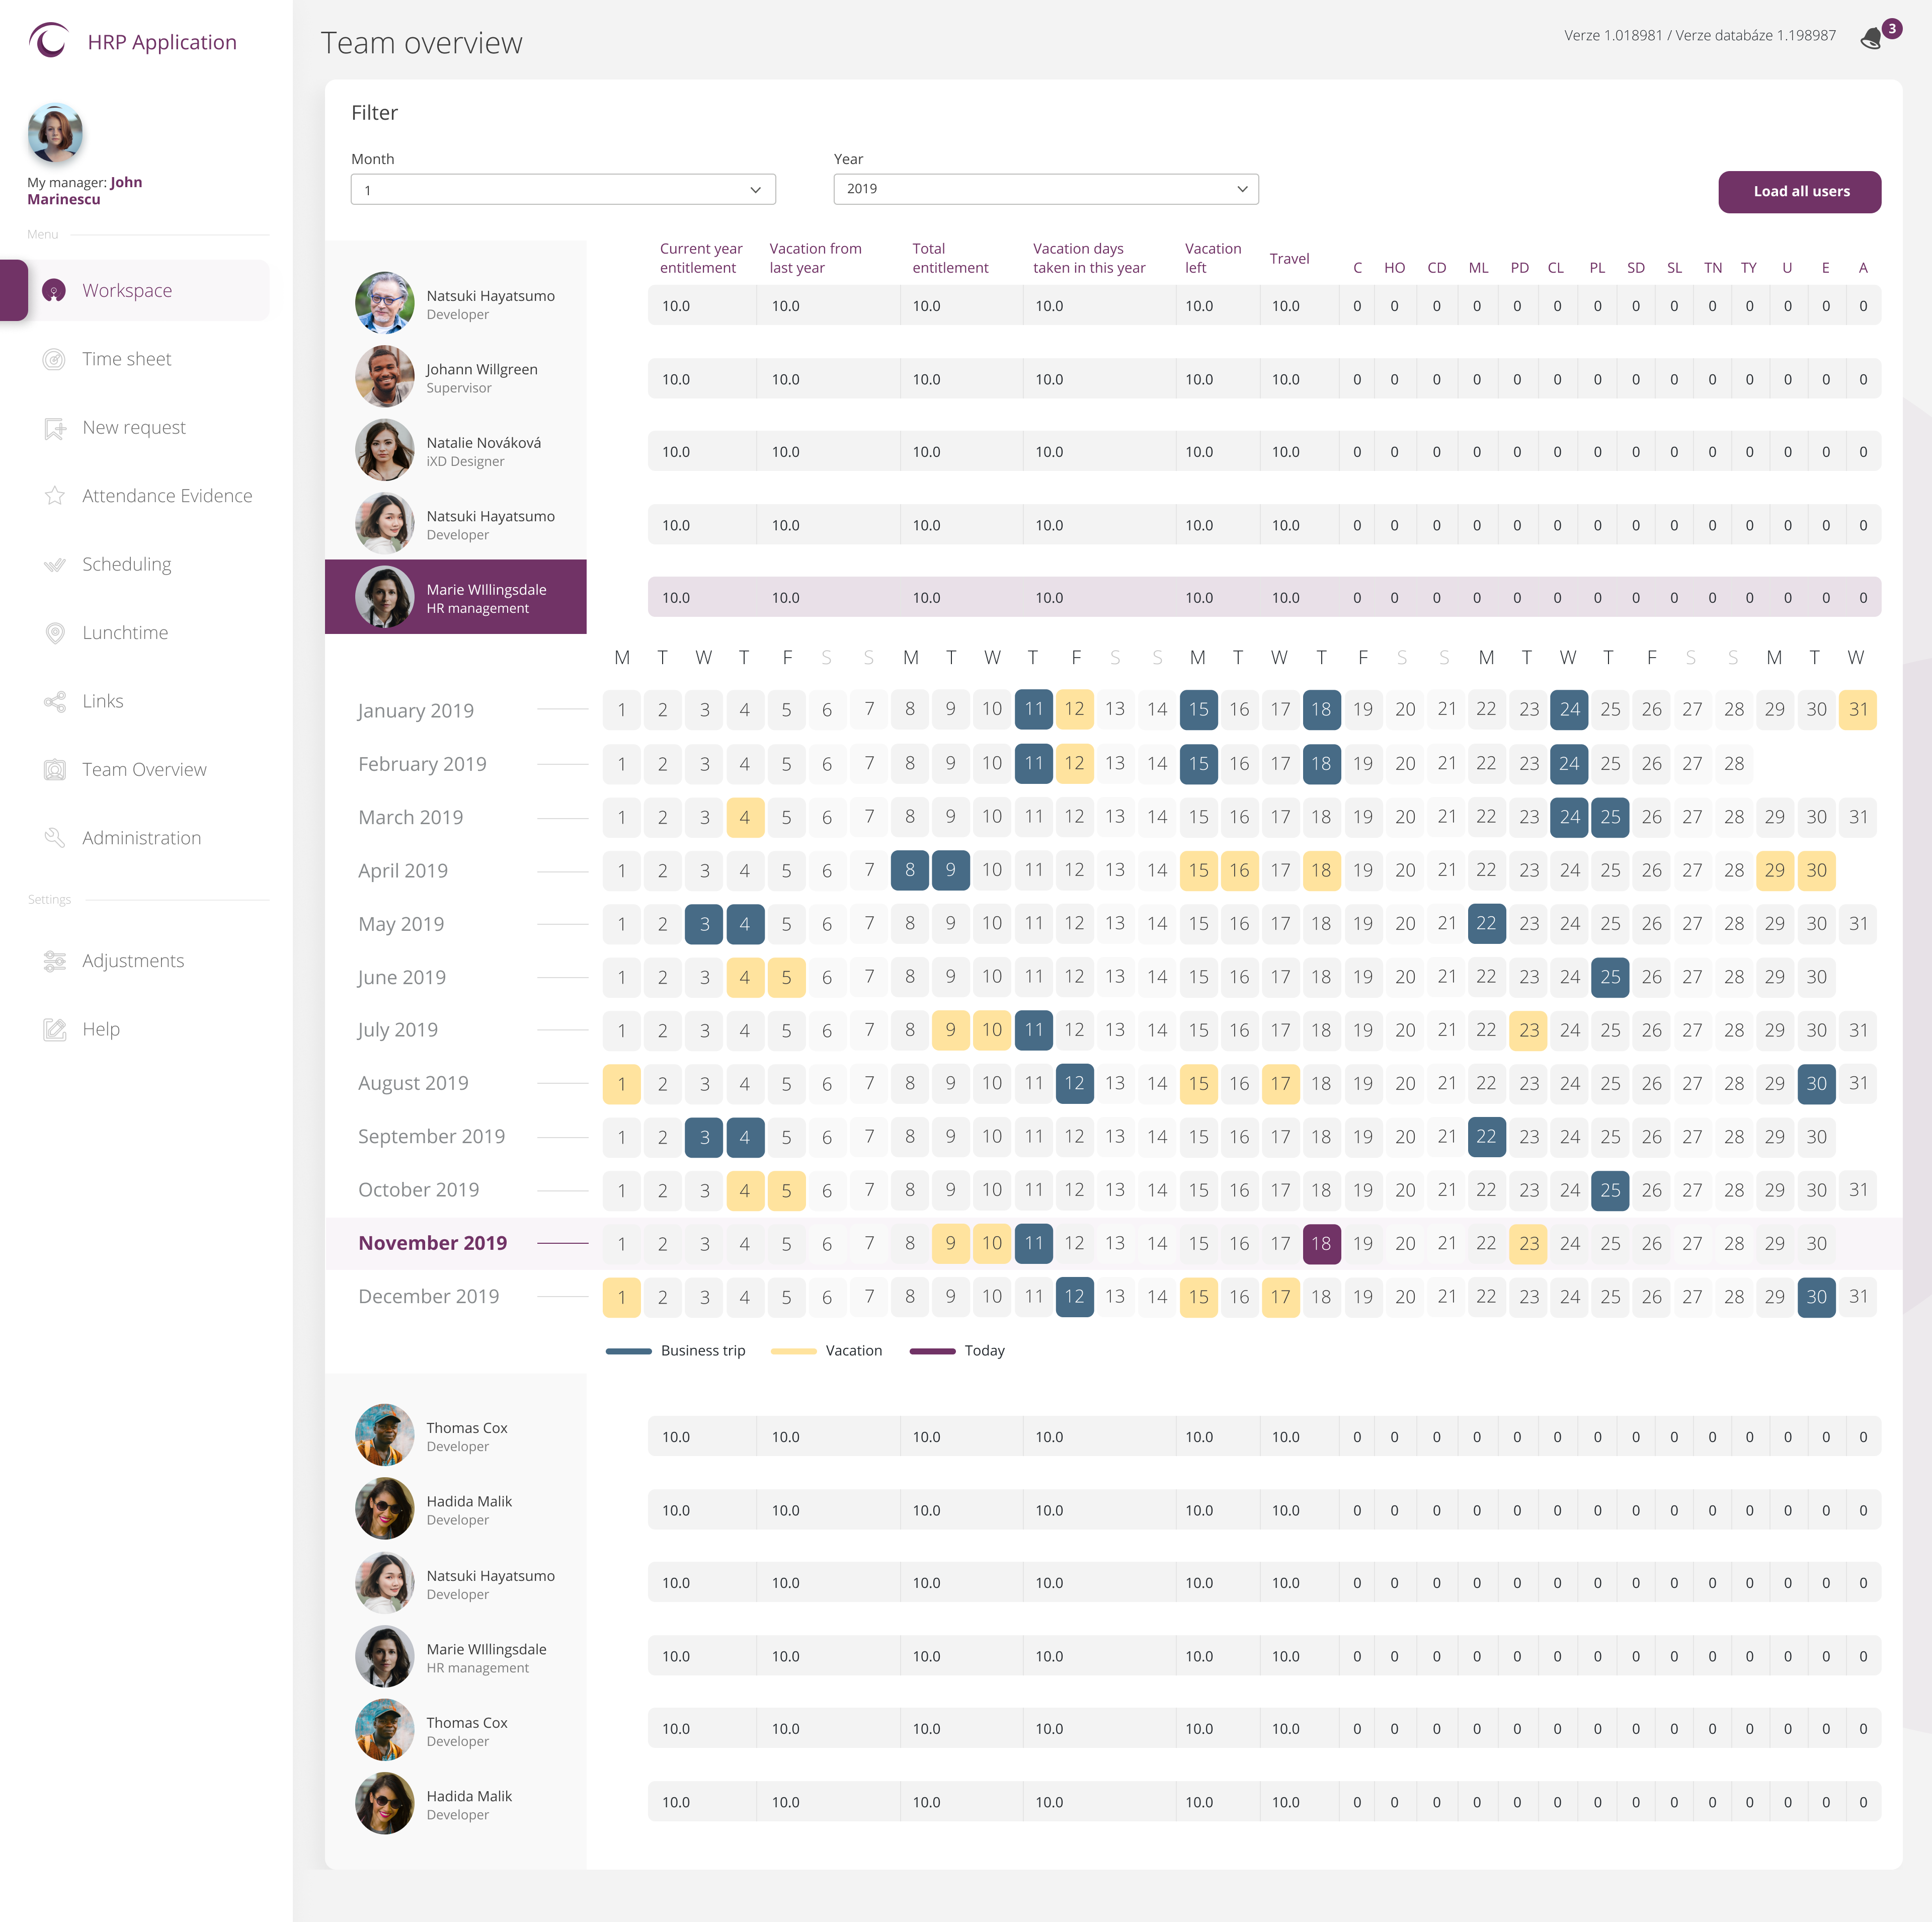This screenshot has height=1922, width=1932.
Task: Open the notifications bell icon
Action: point(1871,39)
